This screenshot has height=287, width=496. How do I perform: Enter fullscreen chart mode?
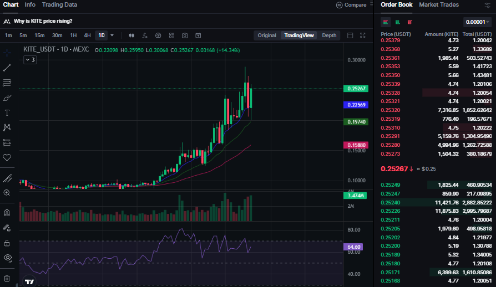pos(363,35)
